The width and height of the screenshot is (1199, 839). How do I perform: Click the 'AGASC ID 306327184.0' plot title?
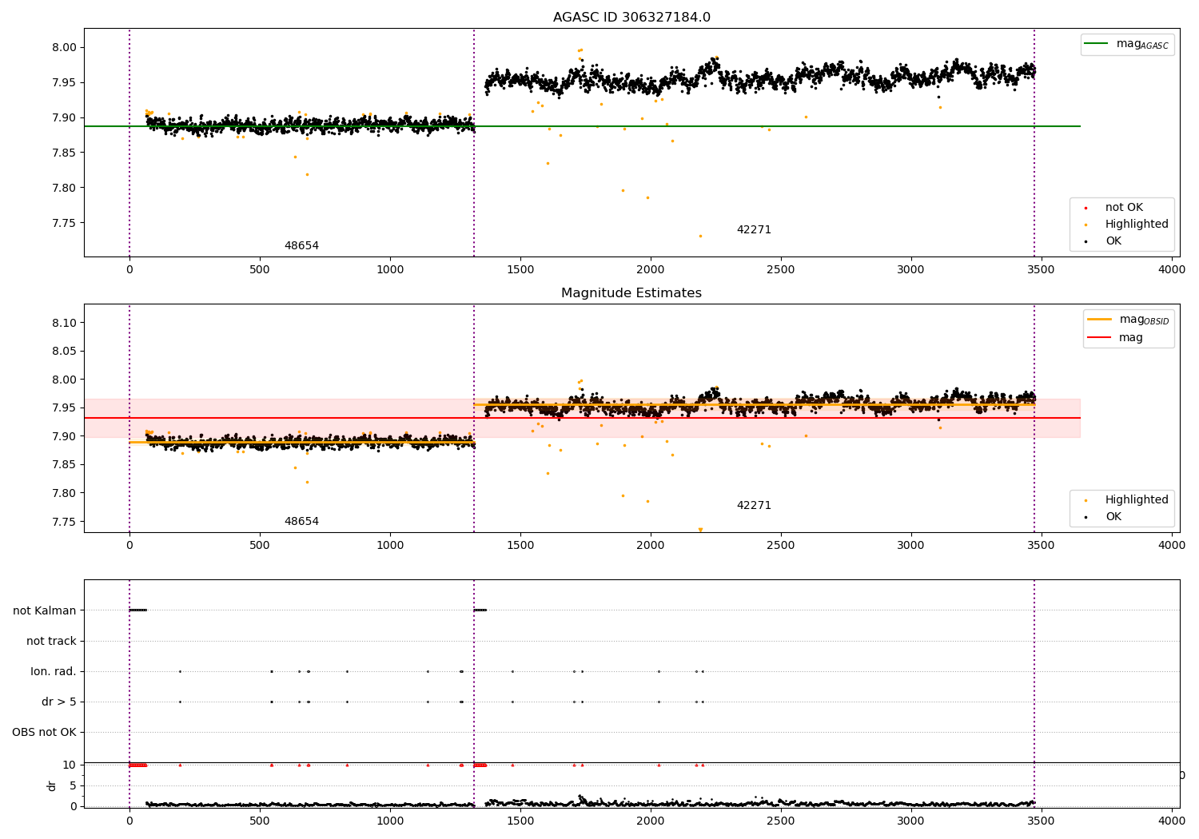tap(631, 18)
